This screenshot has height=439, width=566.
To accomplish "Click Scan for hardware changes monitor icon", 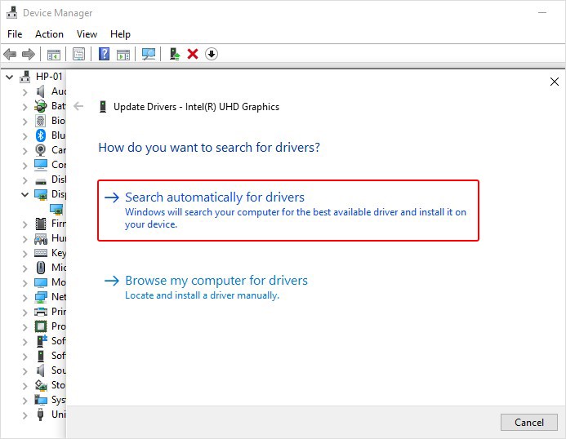I will point(149,54).
